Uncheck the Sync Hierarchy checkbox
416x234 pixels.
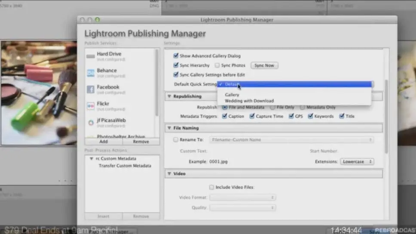click(x=176, y=65)
